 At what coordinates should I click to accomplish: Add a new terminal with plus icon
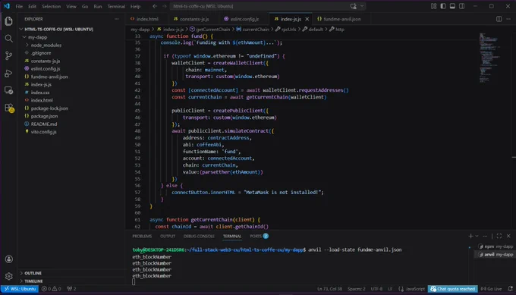pos(470,236)
